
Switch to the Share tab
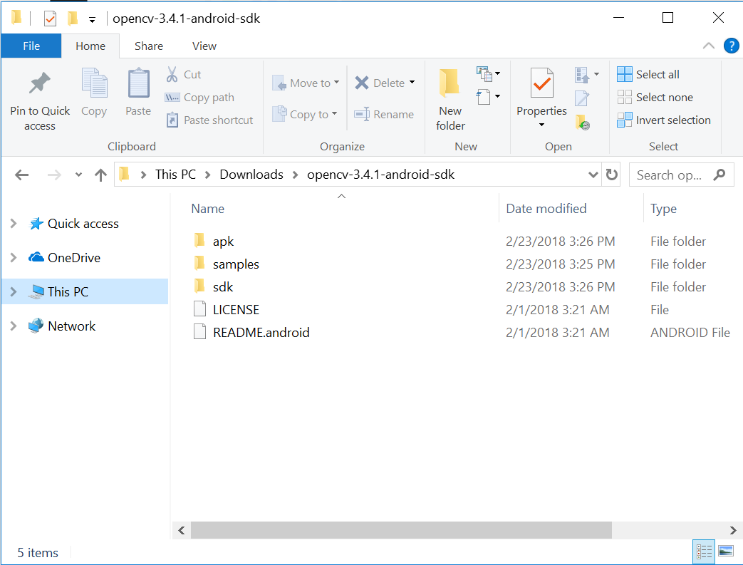point(149,46)
